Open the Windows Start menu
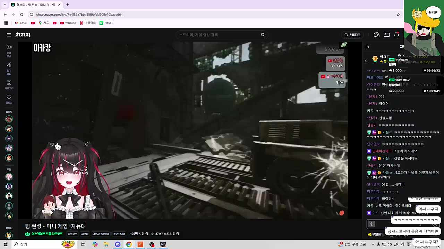The width and height of the screenshot is (444, 249). 5,245
